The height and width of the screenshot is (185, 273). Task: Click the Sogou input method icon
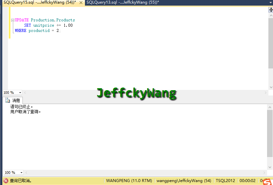pos(267,182)
